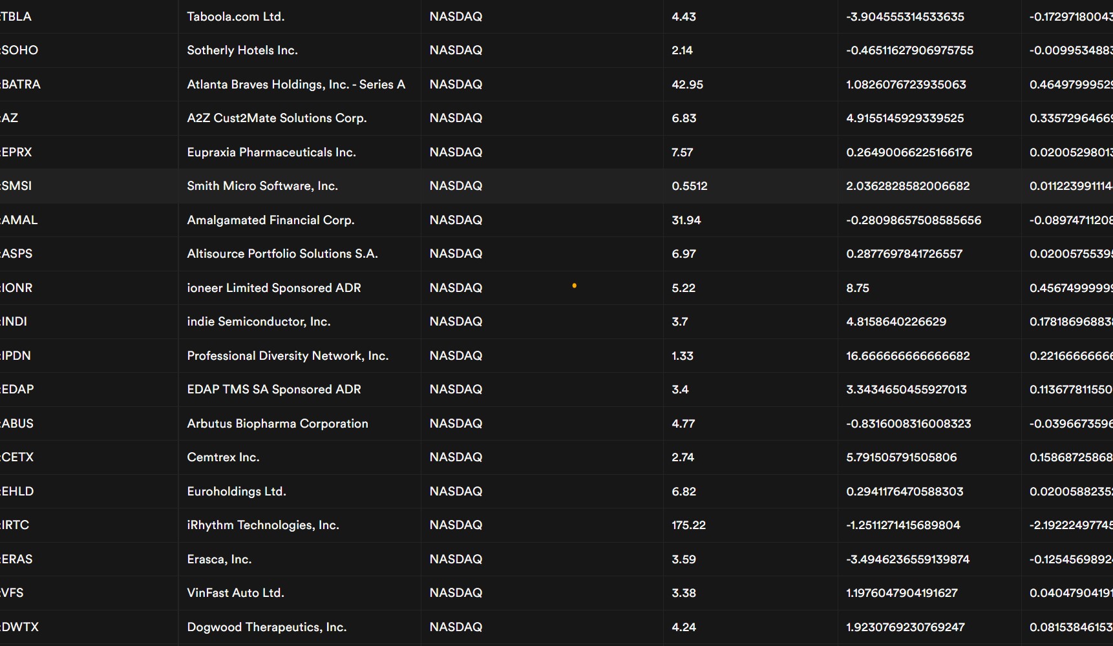
Task: Click Arbutus Biopharma Corporation name
Action: [277, 424]
